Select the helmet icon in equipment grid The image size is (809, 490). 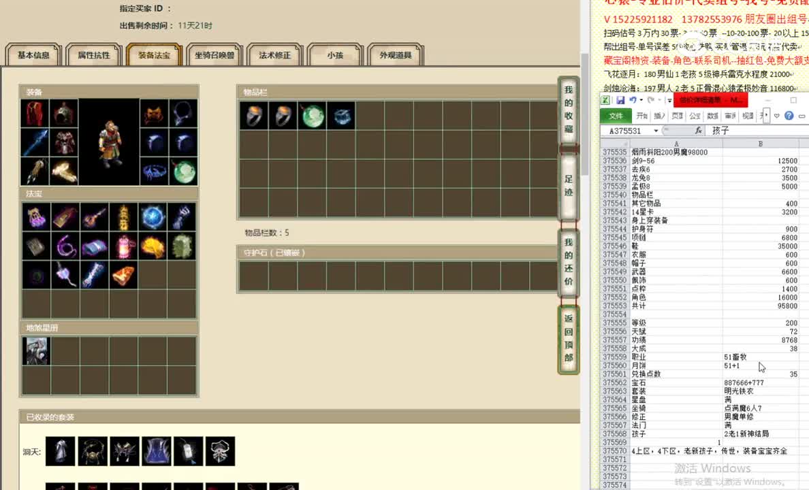point(64,114)
